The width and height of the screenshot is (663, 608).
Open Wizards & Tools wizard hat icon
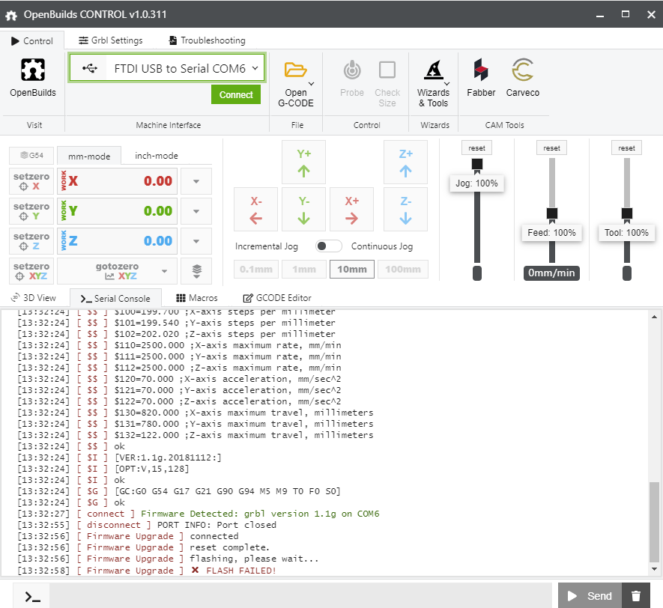pos(434,70)
